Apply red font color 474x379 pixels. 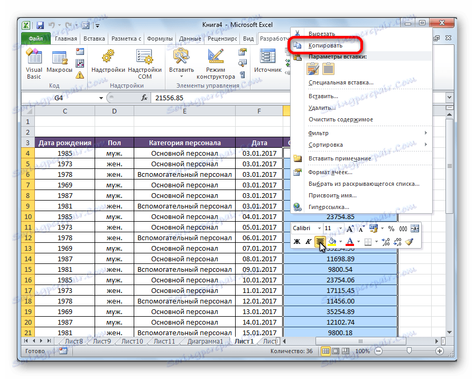pos(350,242)
